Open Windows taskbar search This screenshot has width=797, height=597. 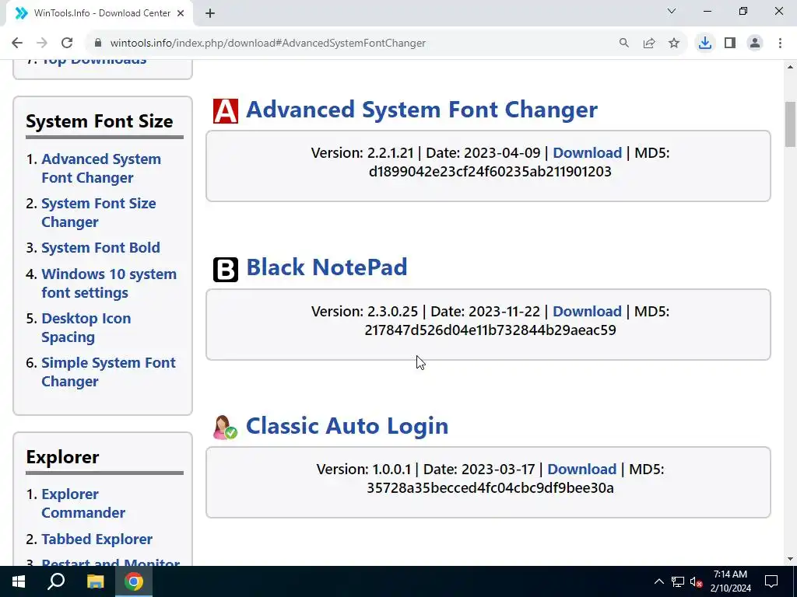[x=56, y=581]
